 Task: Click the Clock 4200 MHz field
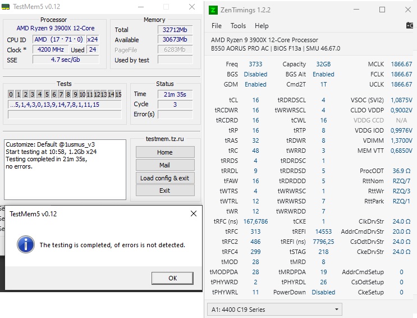(51, 49)
